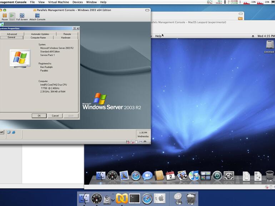
Task: Open iTunes in the Leopard guest dock
Action: point(194,175)
